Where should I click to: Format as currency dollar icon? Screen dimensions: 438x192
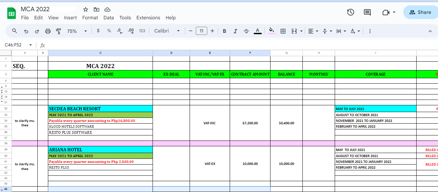pos(98,31)
